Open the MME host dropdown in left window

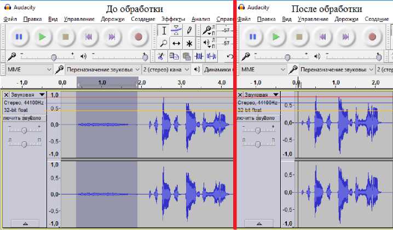tap(29, 69)
